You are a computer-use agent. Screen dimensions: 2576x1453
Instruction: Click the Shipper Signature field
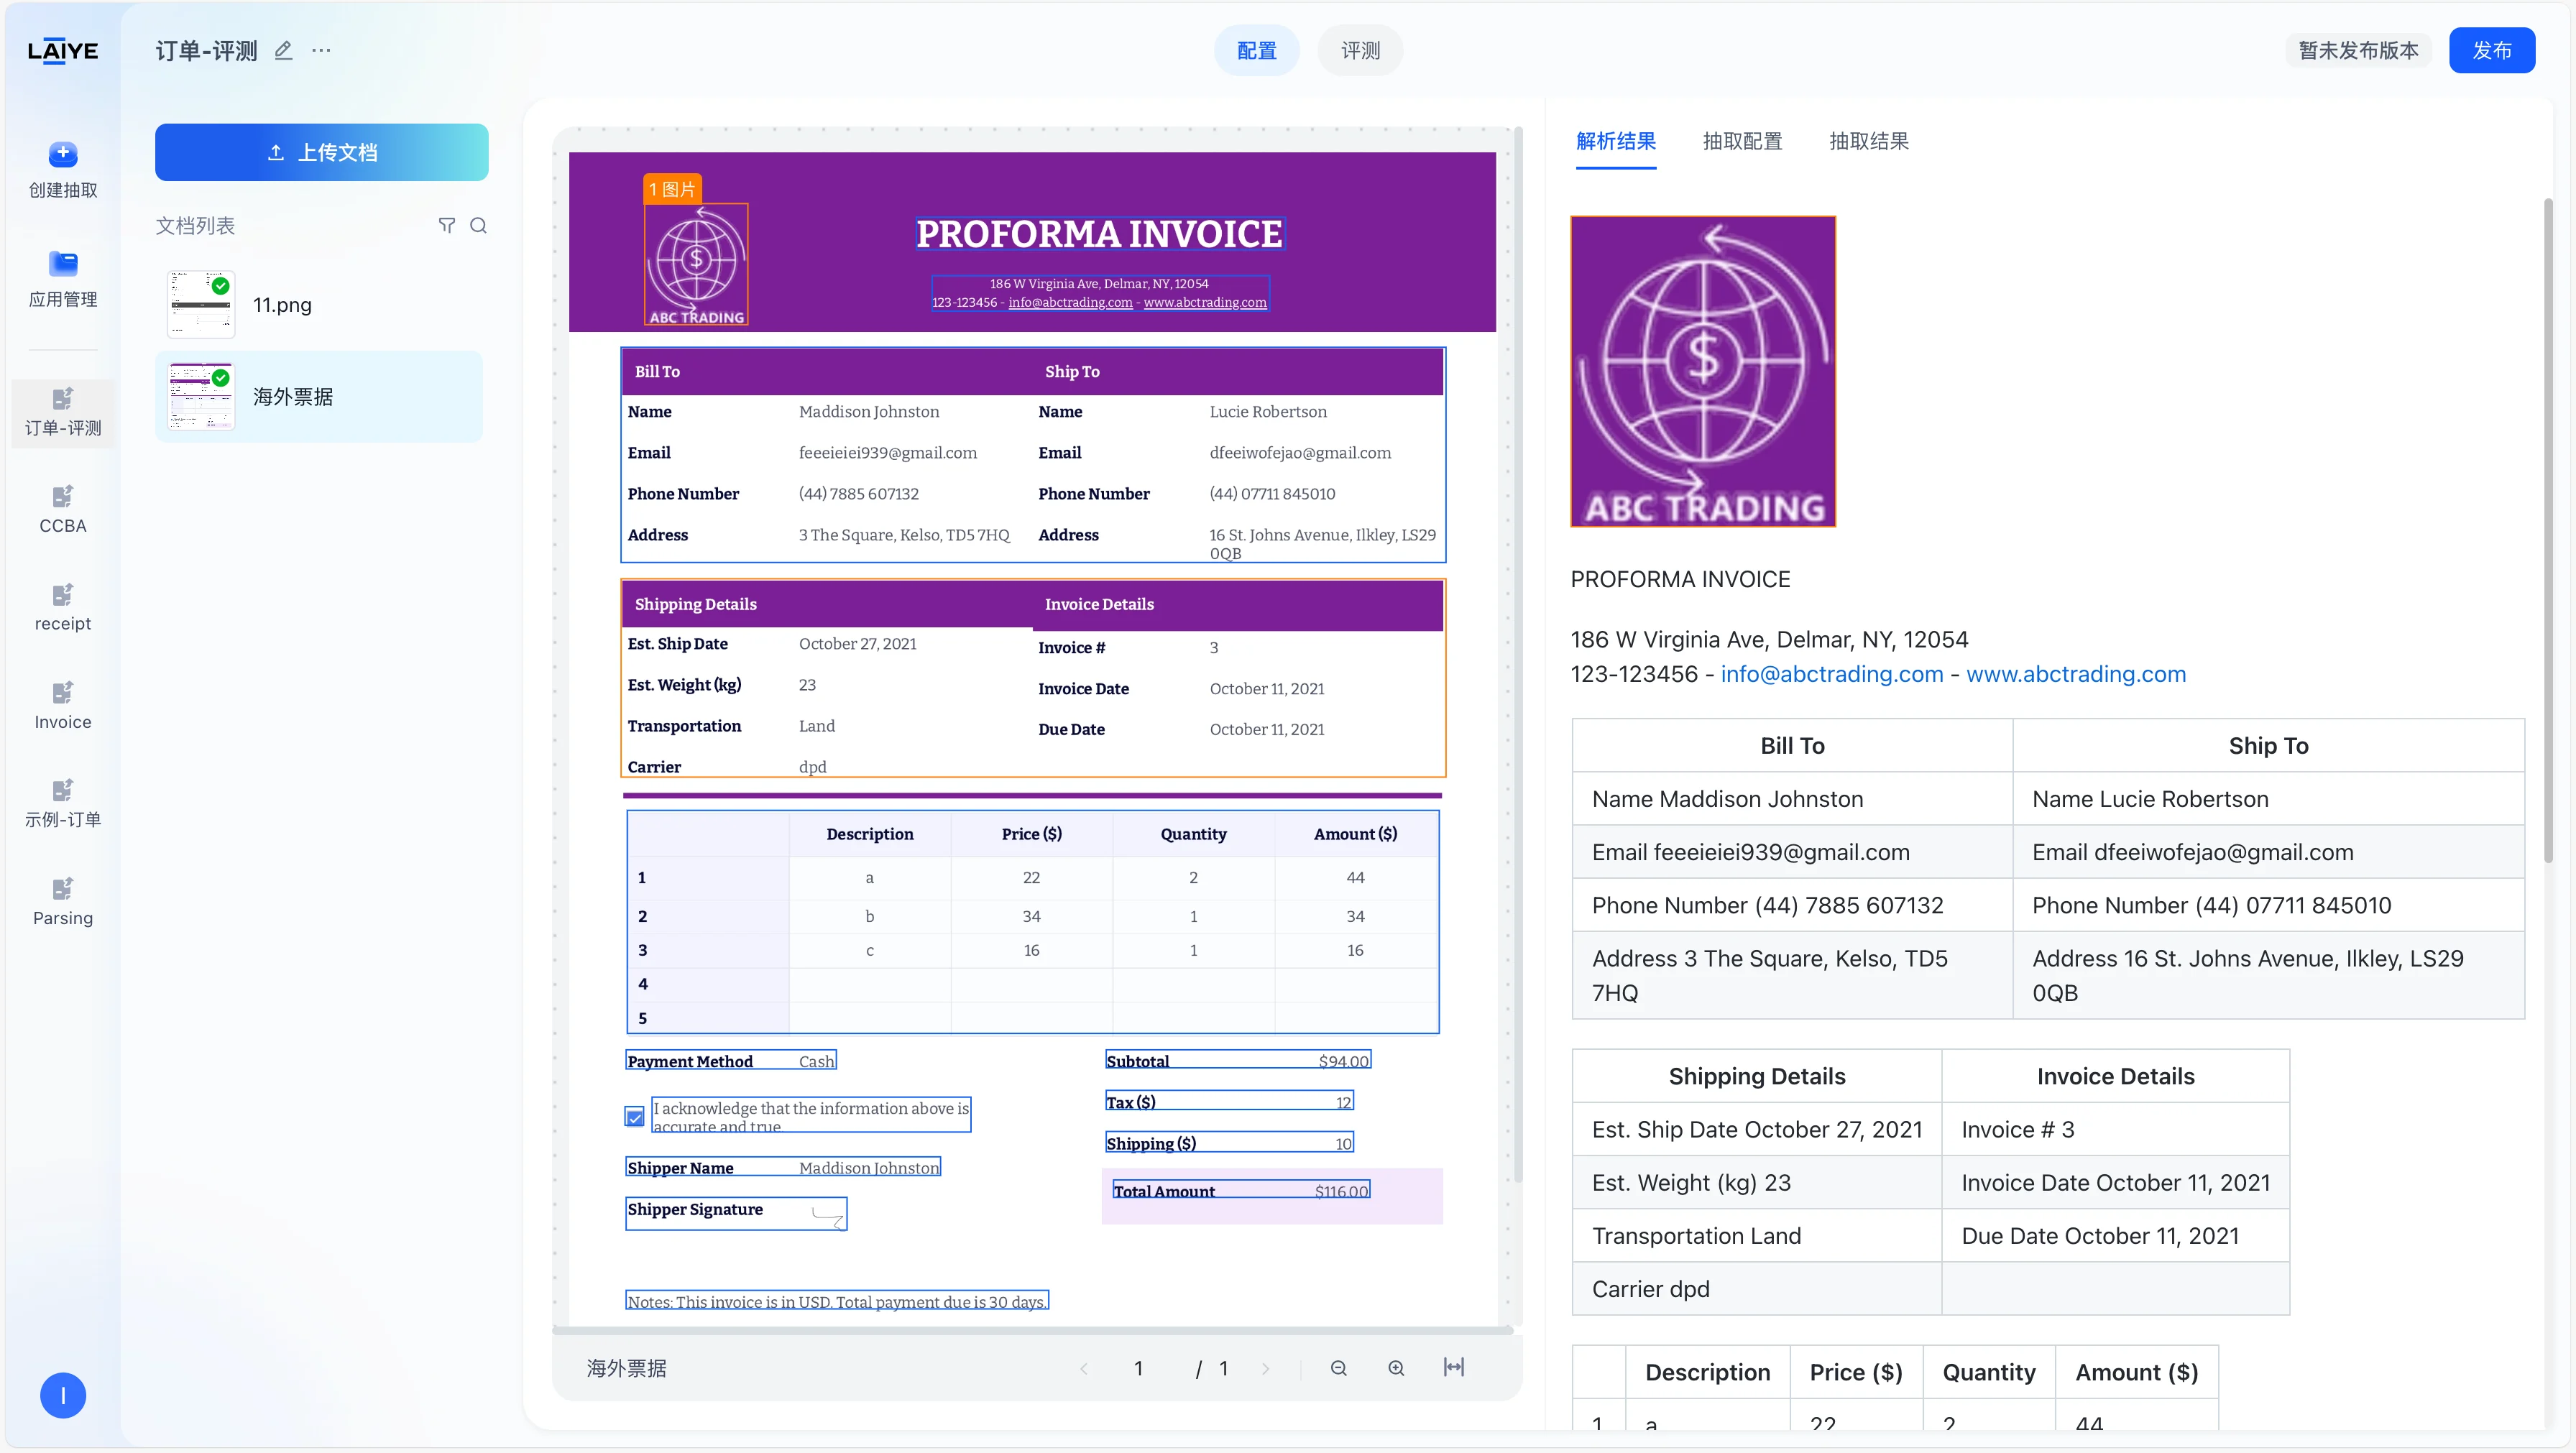click(x=736, y=1213)
